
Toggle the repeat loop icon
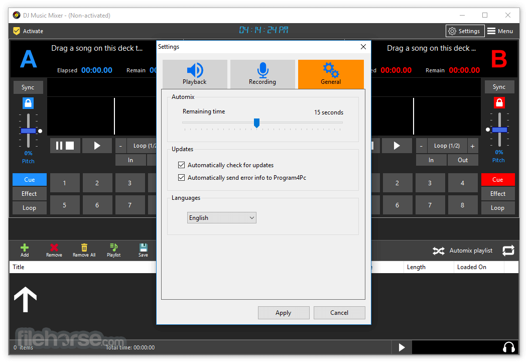point(508,251)
